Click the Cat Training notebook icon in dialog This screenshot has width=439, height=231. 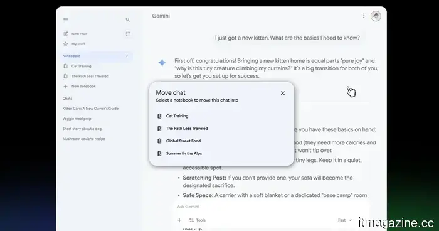(x=159, y=116)
